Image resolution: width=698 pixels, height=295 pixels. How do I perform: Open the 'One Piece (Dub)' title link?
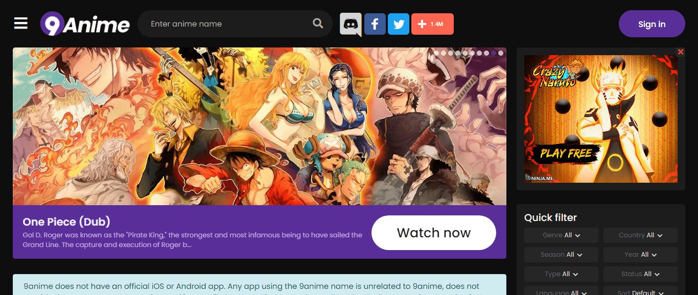(66, 222)
